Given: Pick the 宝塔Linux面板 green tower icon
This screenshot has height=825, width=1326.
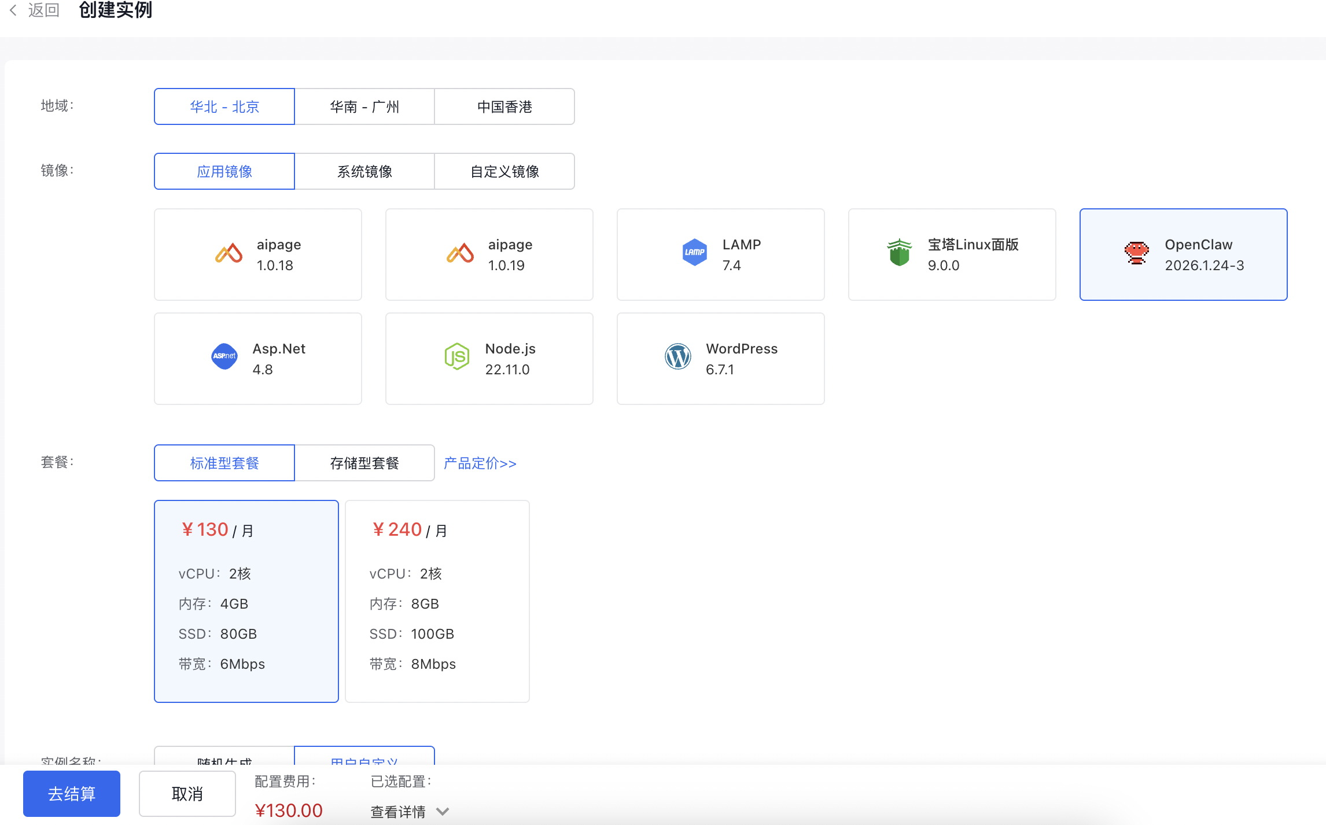Looking at the screenshot, I should pyautogui.click(x=899, y=253).
